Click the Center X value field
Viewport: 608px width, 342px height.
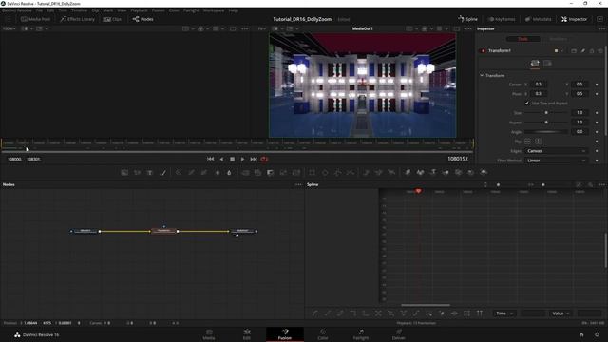[x=539, y=85]
